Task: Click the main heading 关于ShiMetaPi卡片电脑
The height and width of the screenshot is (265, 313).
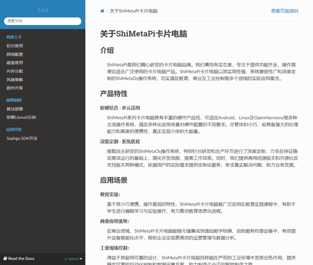Action: coord(144,34)
